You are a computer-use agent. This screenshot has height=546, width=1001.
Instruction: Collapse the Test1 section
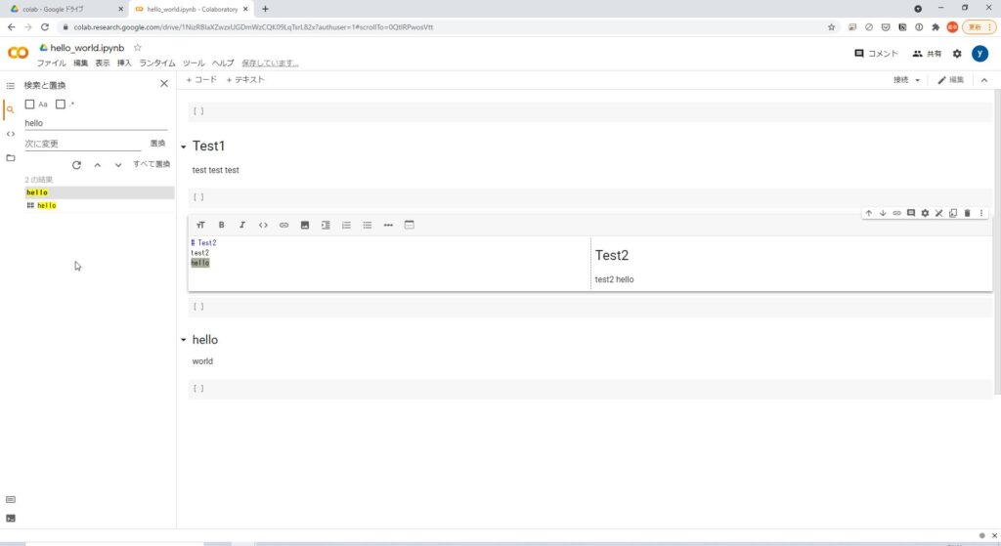(x=183, y=147)
